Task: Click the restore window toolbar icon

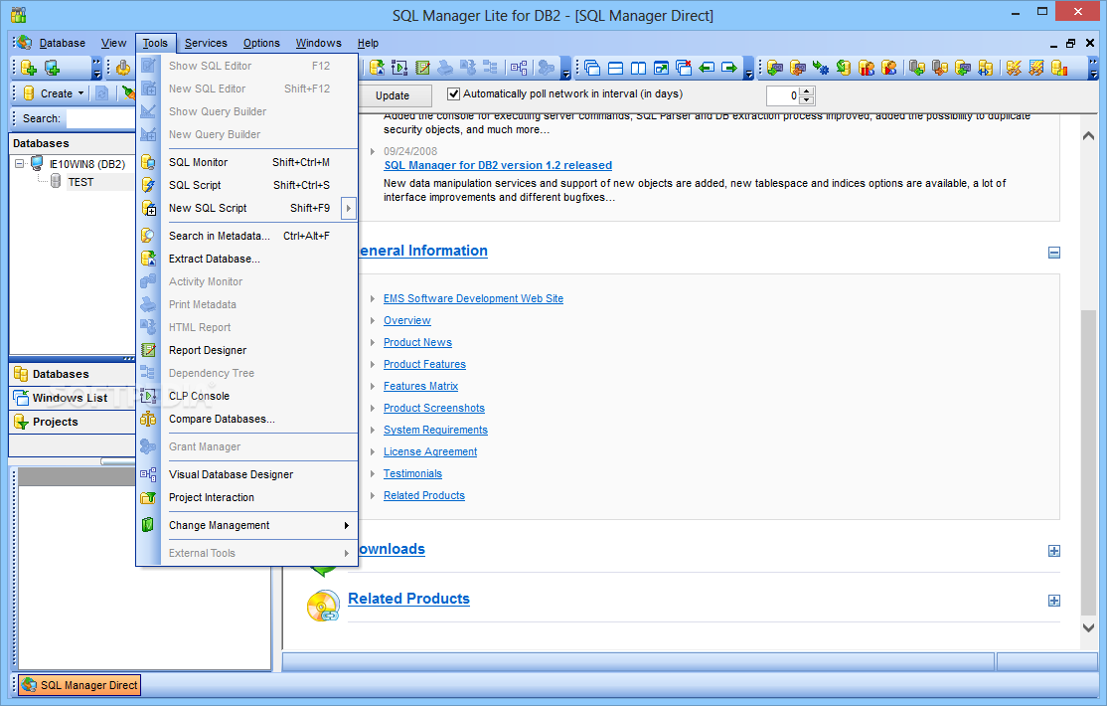Action: 661,68
